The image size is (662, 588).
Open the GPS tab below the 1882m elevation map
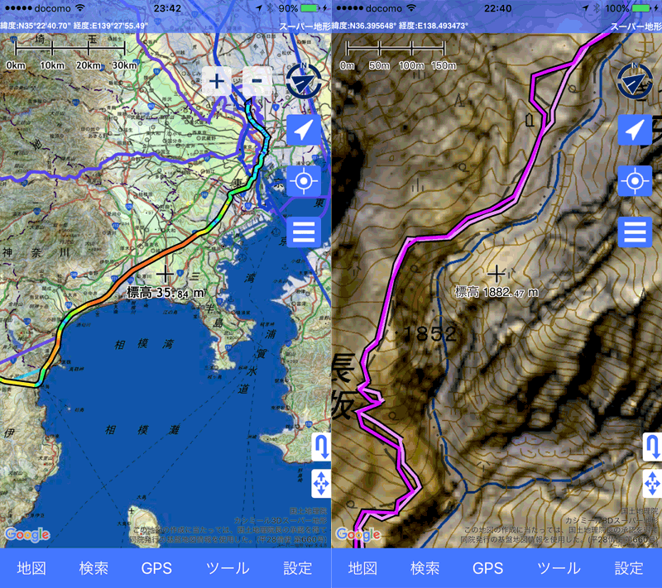click(x=487, y=568)
